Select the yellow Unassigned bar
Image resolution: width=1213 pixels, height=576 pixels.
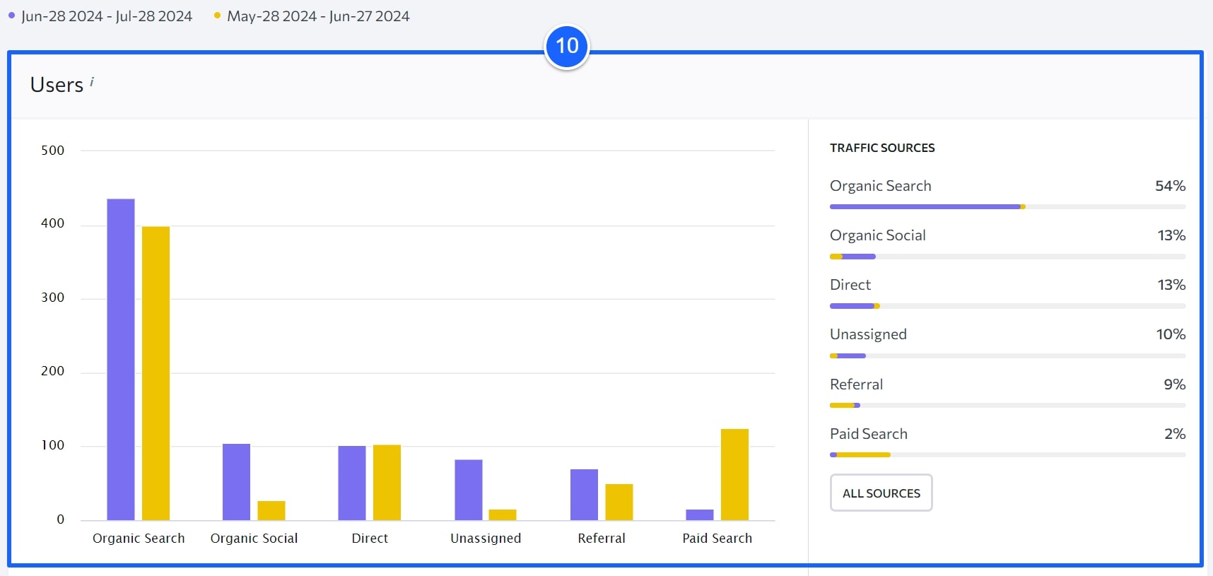(503, 515)
